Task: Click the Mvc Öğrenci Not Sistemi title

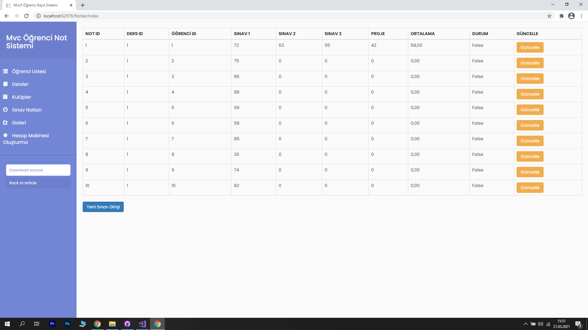Action: (x=36, y=42)
